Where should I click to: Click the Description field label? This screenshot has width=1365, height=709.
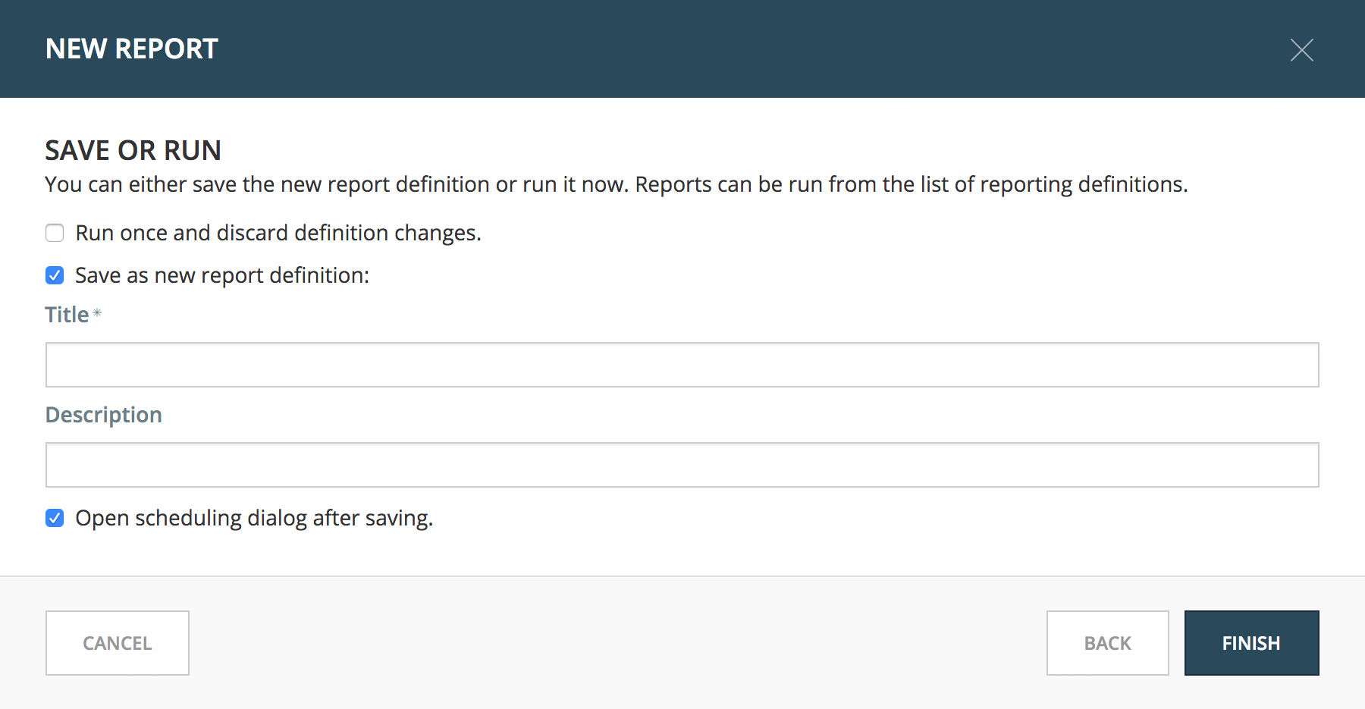pos(104,416)
